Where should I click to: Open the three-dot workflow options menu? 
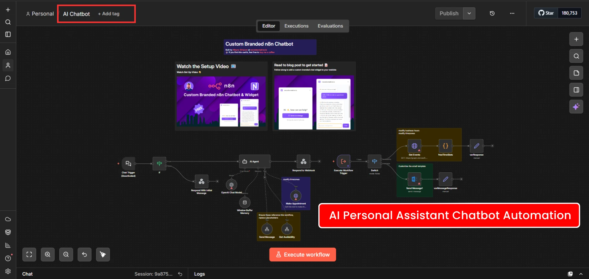point(512,13)
